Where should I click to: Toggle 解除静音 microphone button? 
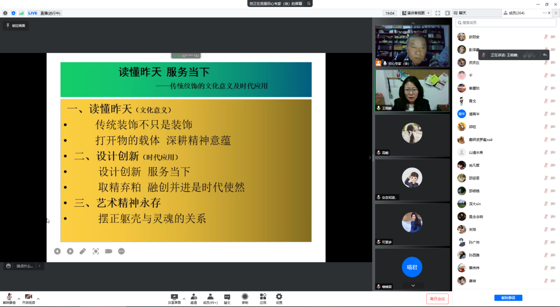point(9,297)
